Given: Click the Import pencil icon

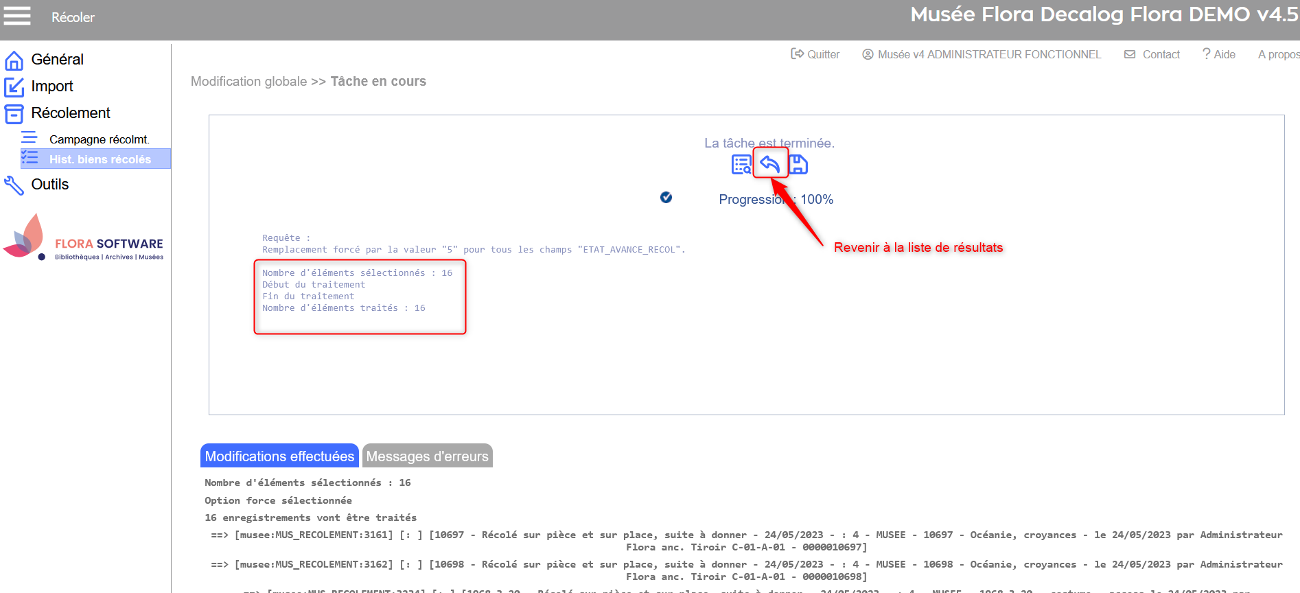Looking at the screenshot, I should tap(14, 87).
